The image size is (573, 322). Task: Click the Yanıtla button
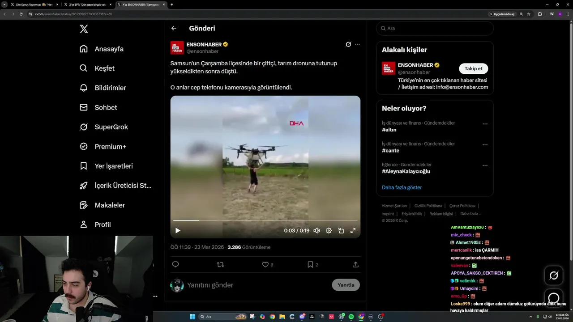(x=346, y=285)
